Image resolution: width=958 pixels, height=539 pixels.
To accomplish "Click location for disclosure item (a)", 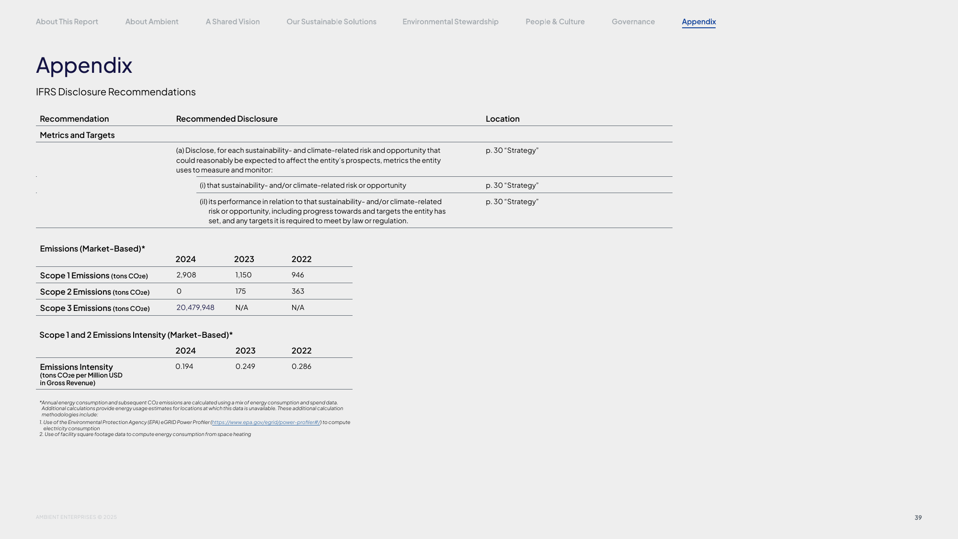I will (512, 150).
